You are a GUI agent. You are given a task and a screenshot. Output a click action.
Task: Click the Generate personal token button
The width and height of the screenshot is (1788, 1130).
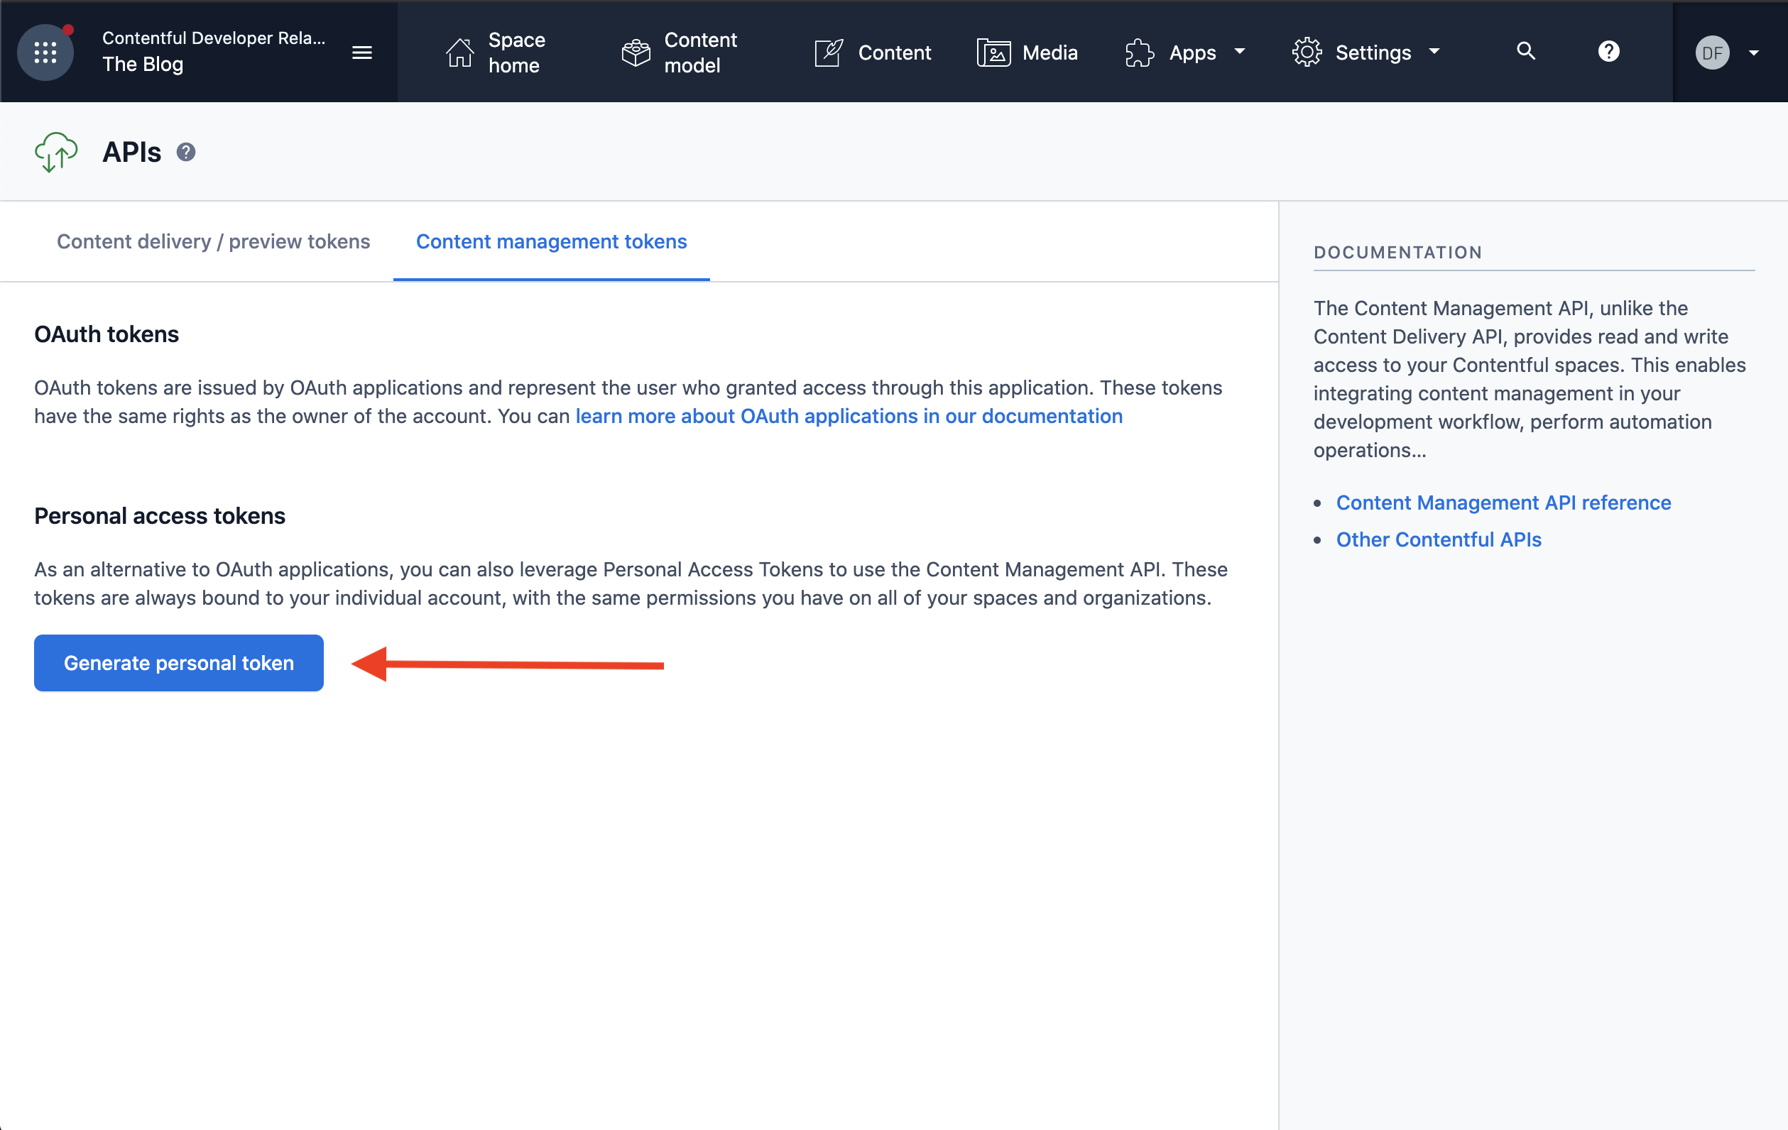coord(179,662)
